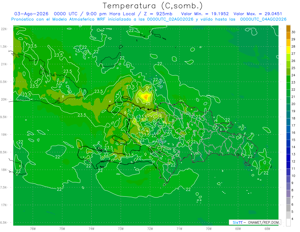Click the orange temperature hotspot north of Haiti
The height and width of the screenshot is (232, 300).
click(x=146, y=97)
